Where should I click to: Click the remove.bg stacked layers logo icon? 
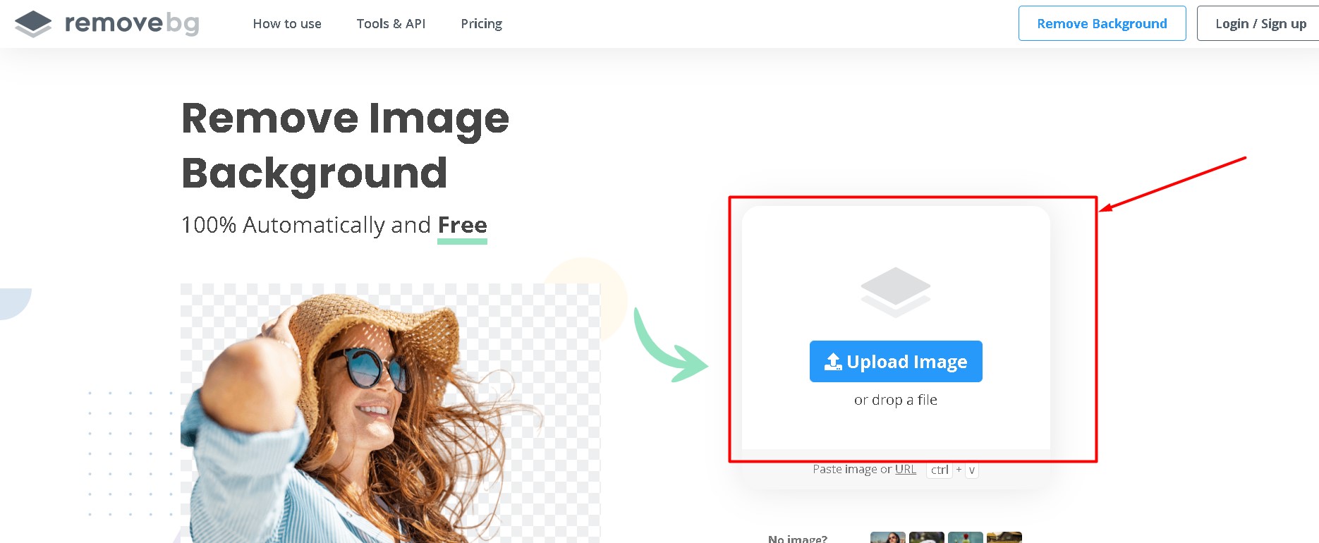33,24
